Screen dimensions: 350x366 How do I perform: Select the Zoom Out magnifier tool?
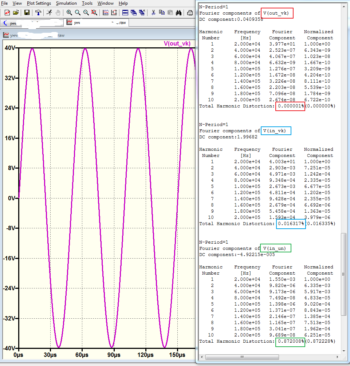(86, 12)
